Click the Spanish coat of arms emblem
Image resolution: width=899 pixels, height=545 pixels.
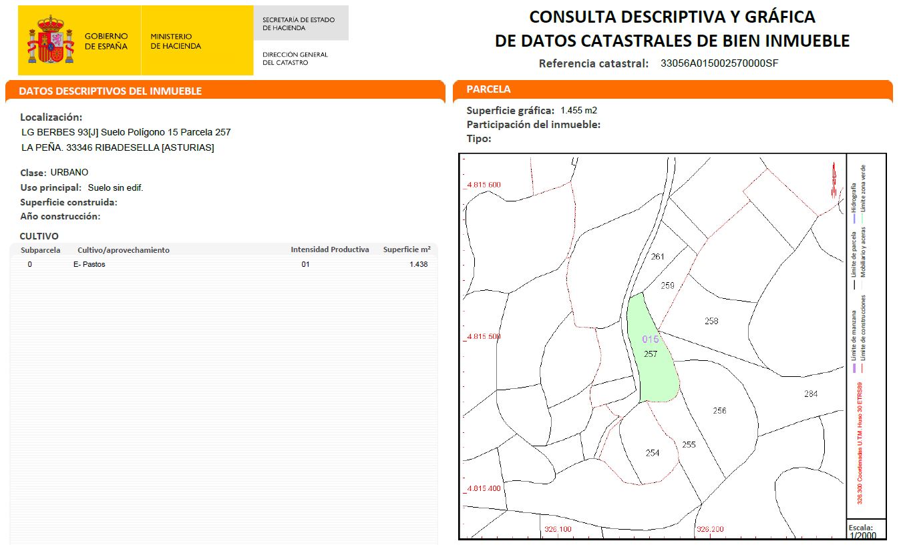pyautogui.click(x=51, y=40)
